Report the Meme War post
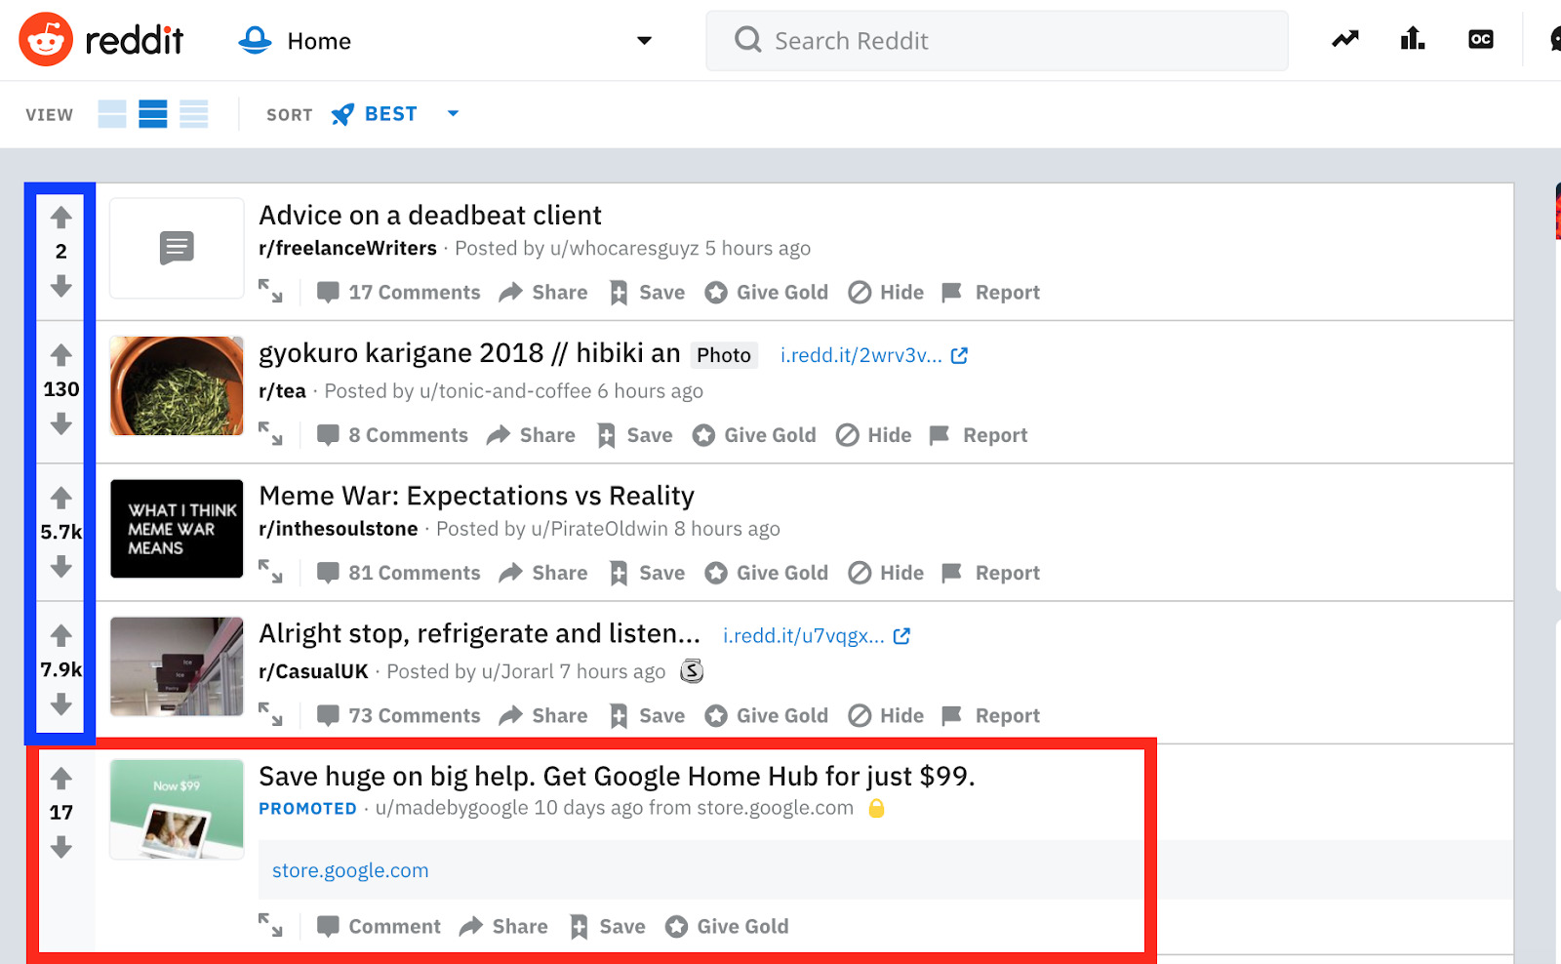The height and width of the screenshot is (964, 1561). [x=991, y=573]
